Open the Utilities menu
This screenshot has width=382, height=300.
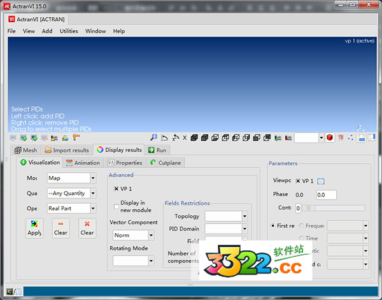[x=69, y=31]
